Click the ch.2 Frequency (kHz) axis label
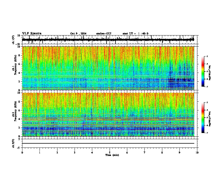Viewport: 222px width, 171px height. 15,111
